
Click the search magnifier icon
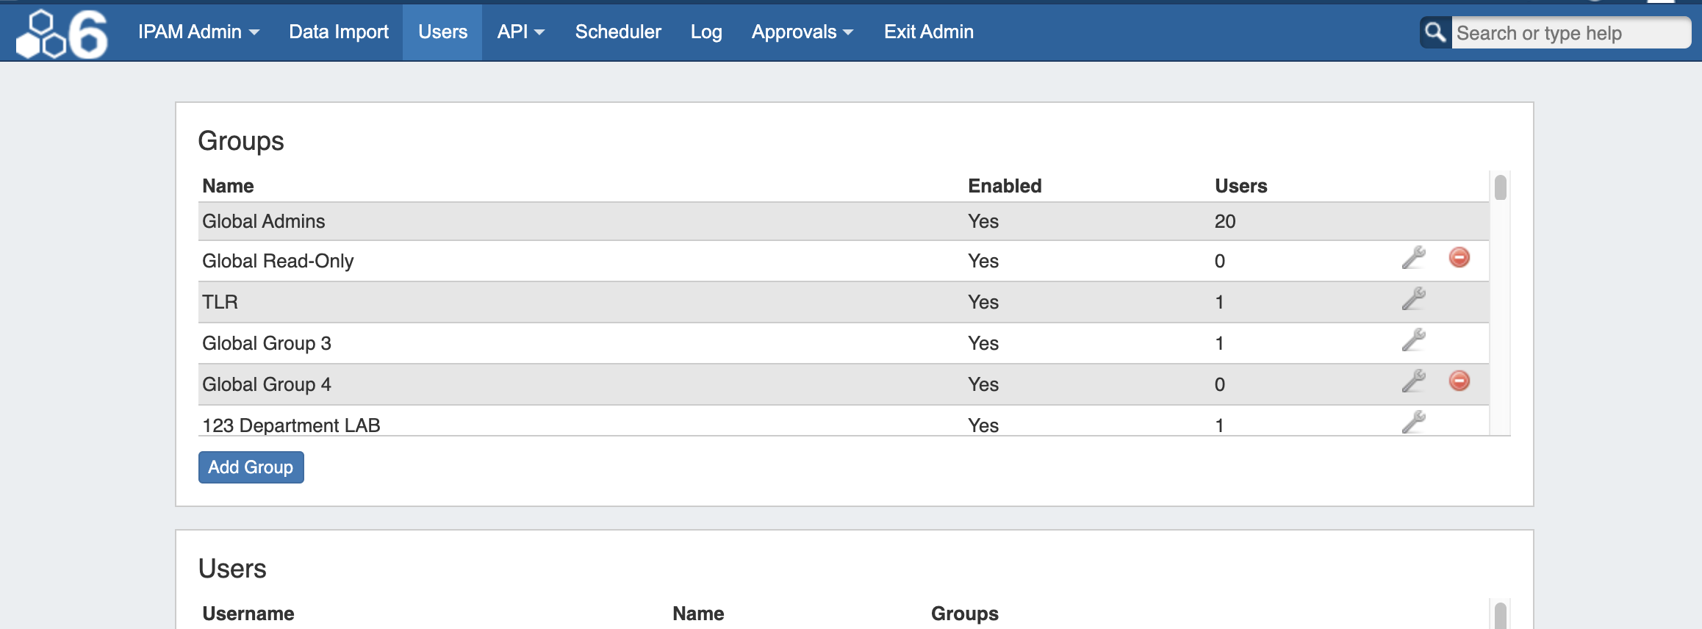tap(1435, 32)
